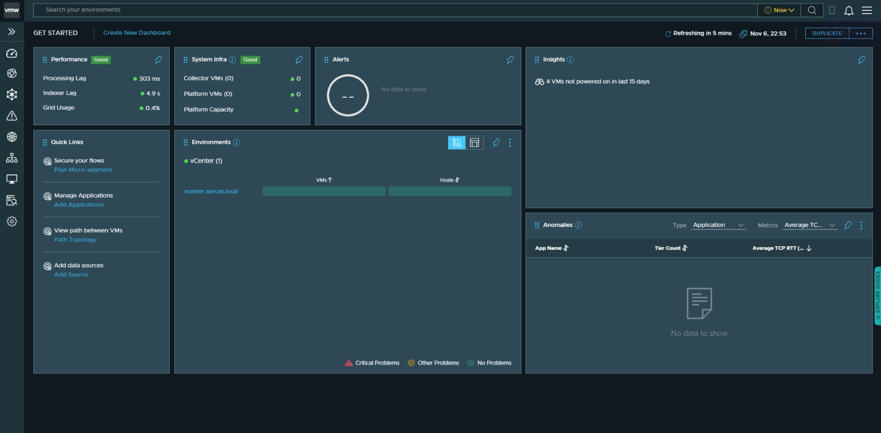This screenshot has width=881, height=433.
Task: Expand the left navigation sidebar
Action: [x=11, y=32]
